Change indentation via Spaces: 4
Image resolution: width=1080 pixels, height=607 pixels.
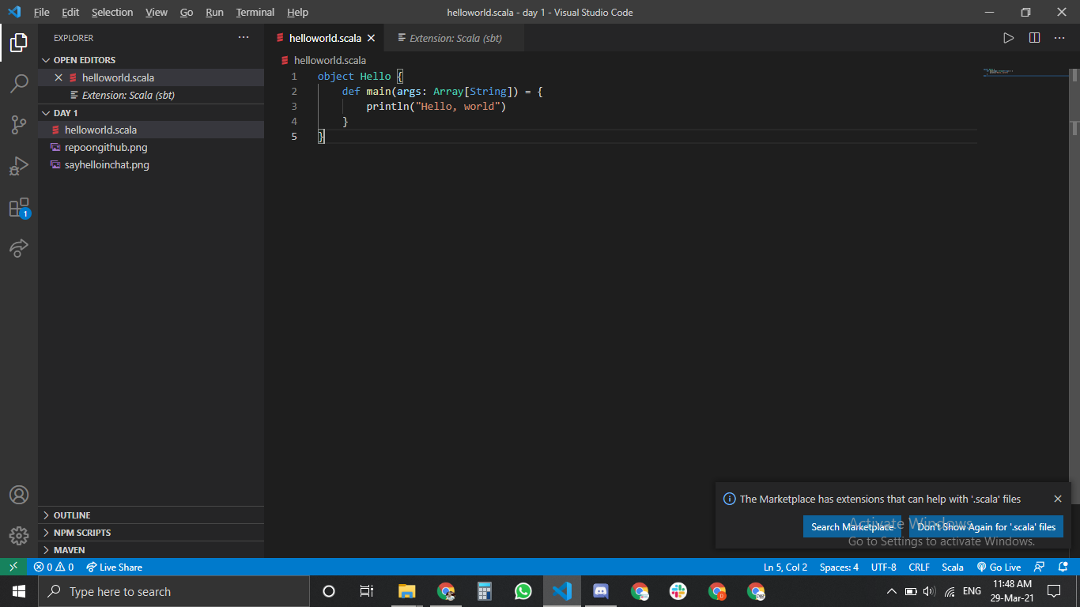(839, 567)
